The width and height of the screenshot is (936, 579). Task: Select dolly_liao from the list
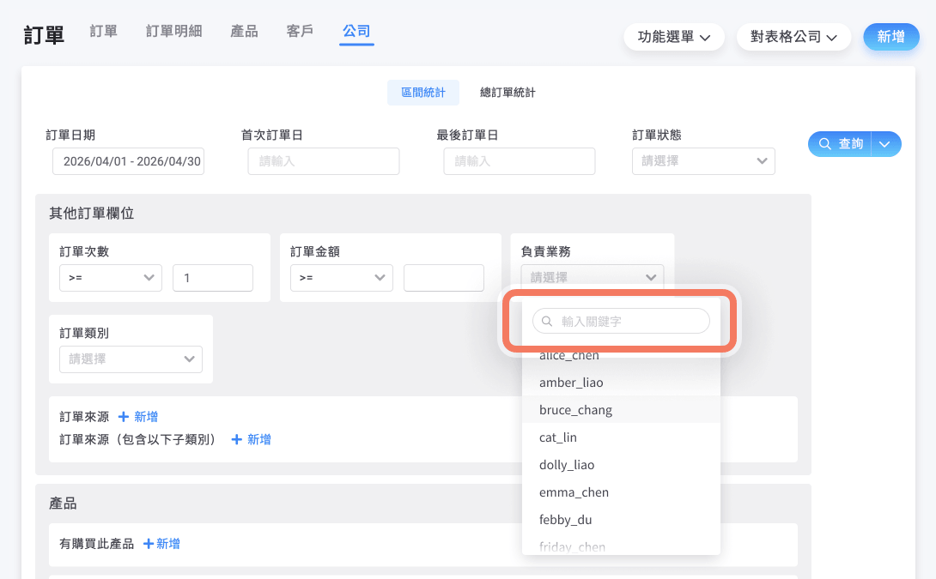pyautogui.click(x=621, y=465)
